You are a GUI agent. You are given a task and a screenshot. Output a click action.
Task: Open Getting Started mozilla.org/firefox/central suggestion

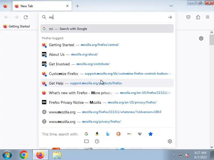pos(107,45)
